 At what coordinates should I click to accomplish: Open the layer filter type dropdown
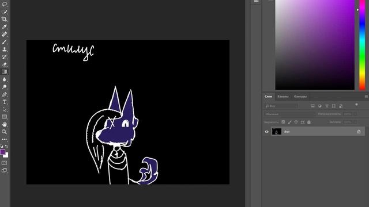[281, 106]
